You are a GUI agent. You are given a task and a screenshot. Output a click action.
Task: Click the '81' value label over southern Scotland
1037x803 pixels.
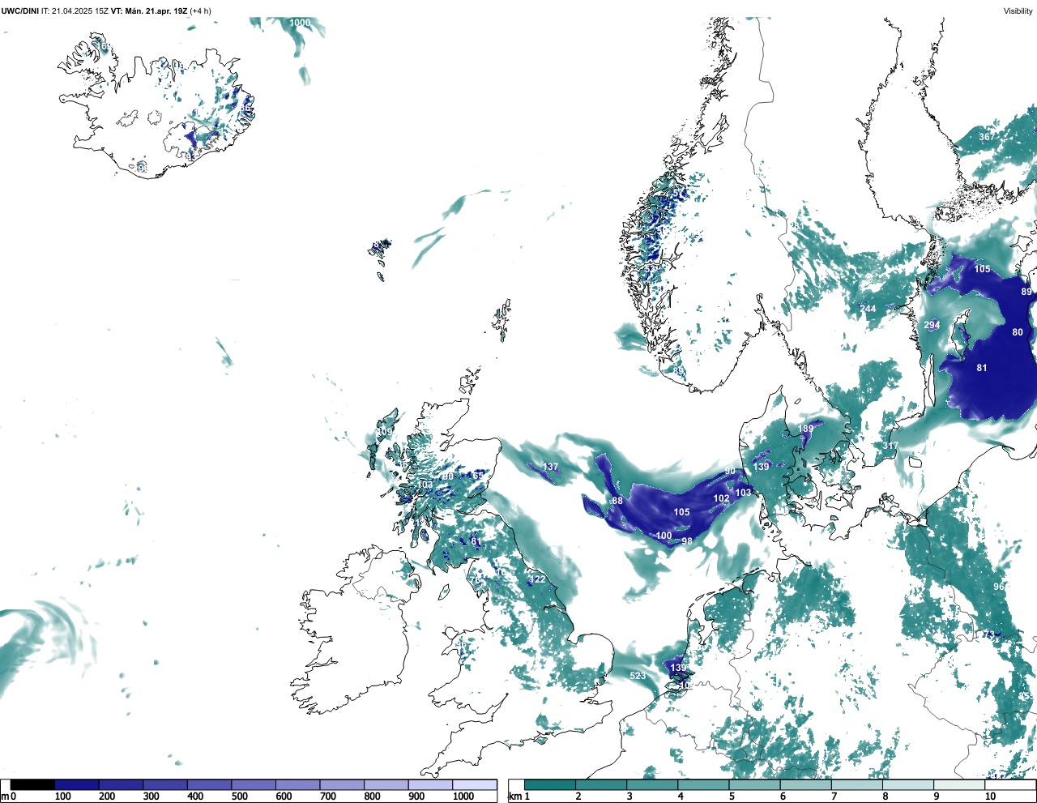[476, 541]
